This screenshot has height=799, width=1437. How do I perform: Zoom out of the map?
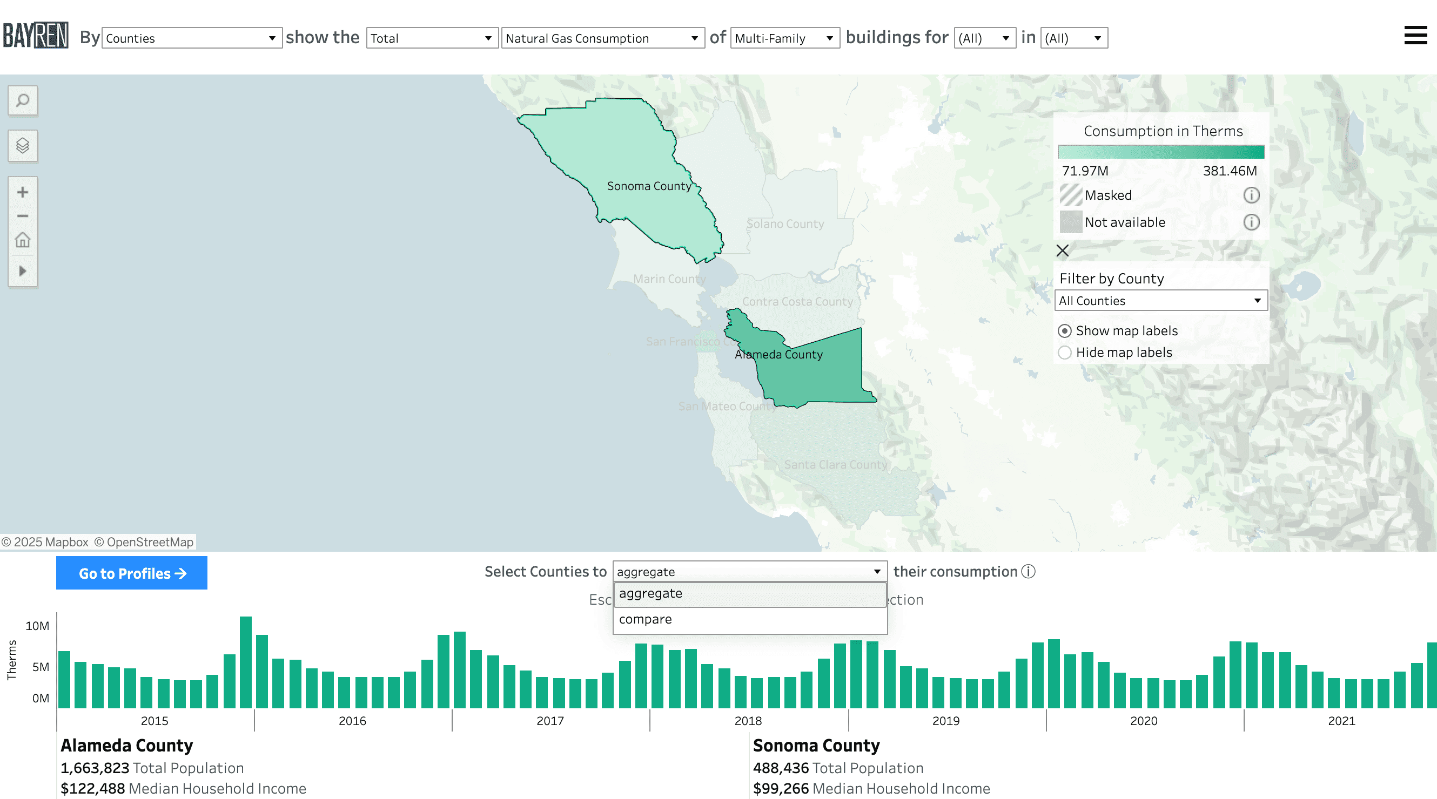coord(22,216)
